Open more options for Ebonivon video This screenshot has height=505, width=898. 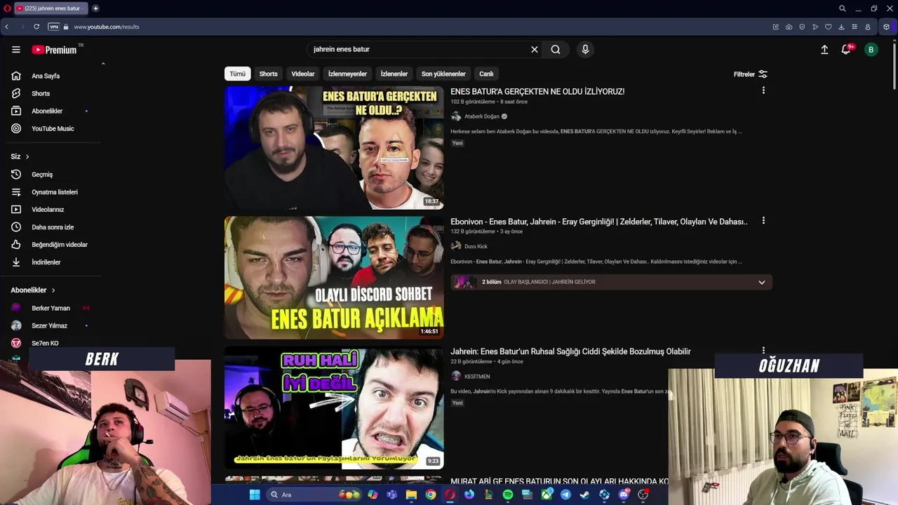pyautogui.click(x=763, y=221)
